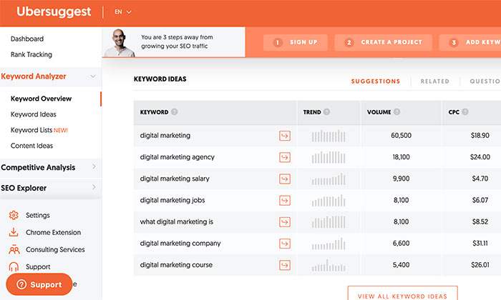The image size is (501, 300).
Task: Click the orange floating Support button
Action: pyautogui.click(x=39, y=284)
